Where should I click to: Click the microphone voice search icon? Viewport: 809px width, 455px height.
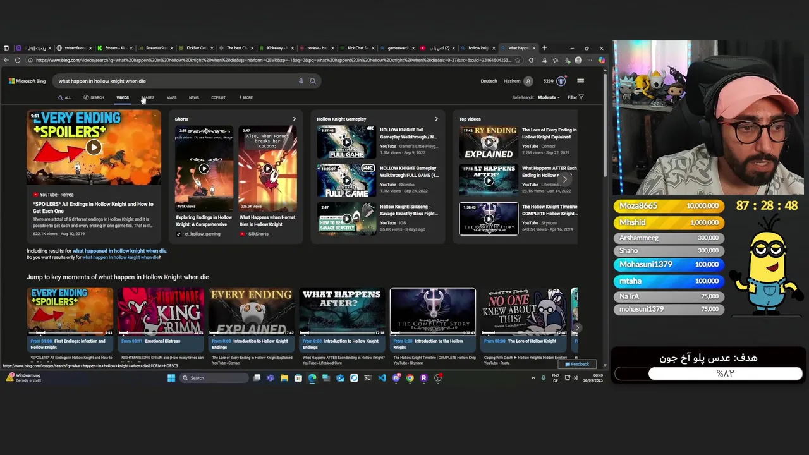(x=301, y=81)
